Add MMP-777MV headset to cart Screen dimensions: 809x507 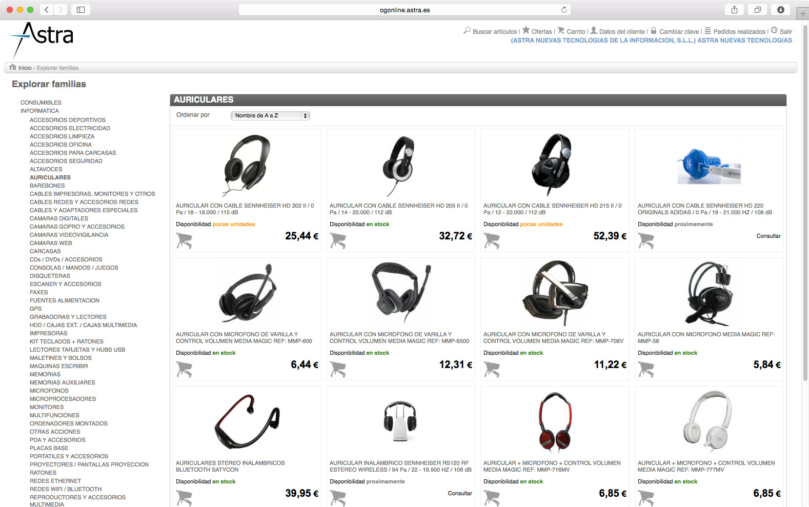pyautogui.click(x=646, y=498)
